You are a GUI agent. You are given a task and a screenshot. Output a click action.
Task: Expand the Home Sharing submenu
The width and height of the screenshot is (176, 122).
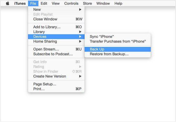pos(56,41)
